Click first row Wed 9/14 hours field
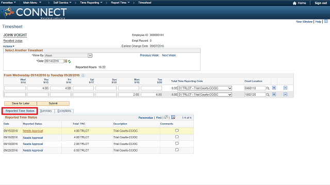Viewport: 330px width, 185px height. tap(15, 88)
